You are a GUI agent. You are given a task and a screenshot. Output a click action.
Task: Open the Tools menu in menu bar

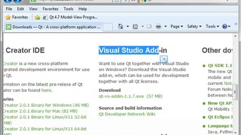pos(69,9)
